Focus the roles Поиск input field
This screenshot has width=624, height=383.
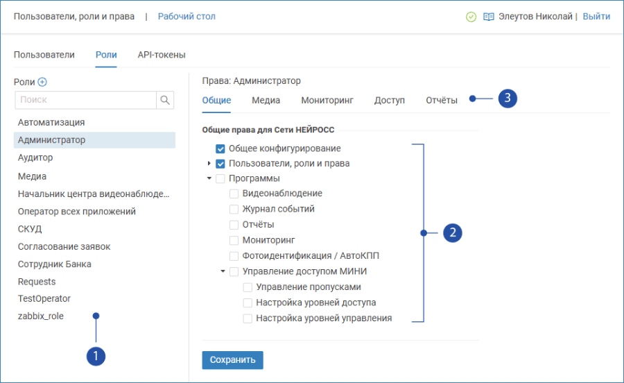pos(85,100)
